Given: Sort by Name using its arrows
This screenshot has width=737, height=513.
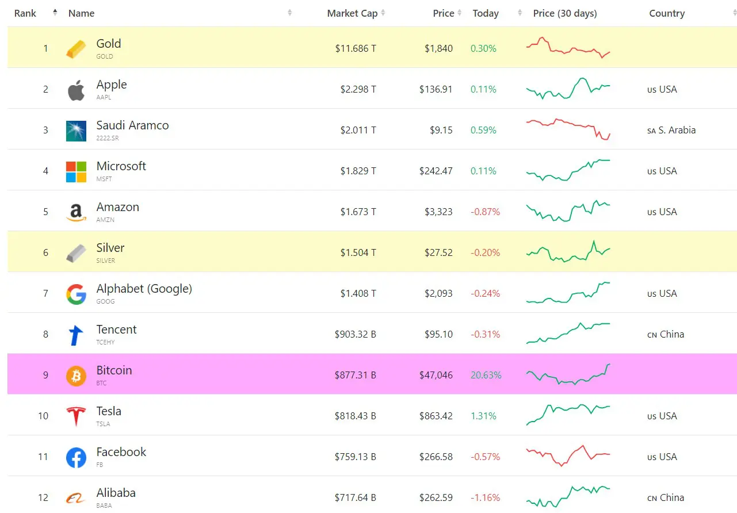Looking at the screenshot, I should click(289, 13).
